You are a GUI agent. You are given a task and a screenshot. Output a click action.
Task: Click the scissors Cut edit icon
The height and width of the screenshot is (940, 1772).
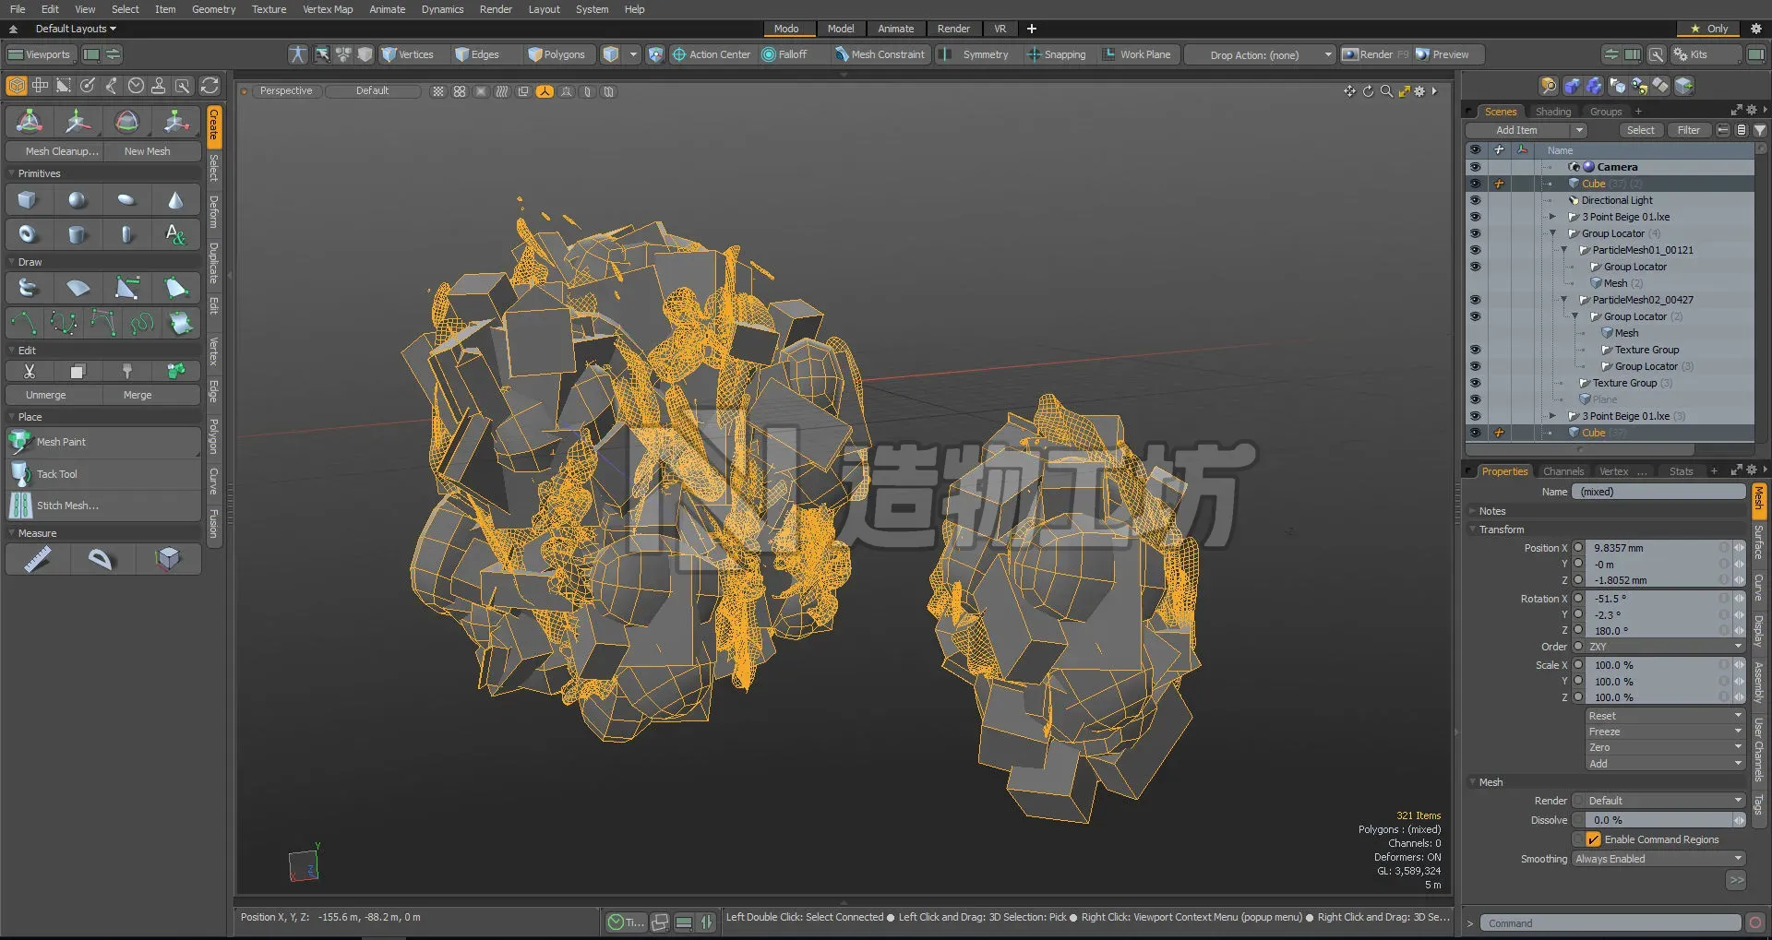pos(29,371)
